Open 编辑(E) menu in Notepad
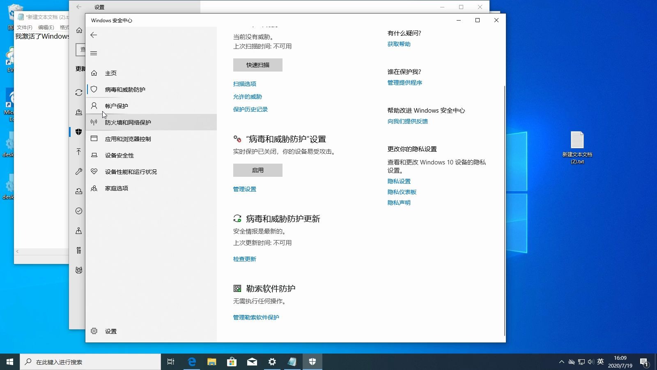The image size is (657, 370). (x=46, y=28)
